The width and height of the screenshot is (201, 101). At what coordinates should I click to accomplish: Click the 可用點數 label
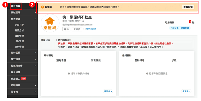[x=170, y=22]
